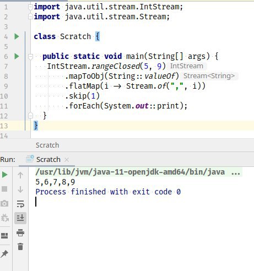Pin the Scratch run tab

[x=4, y=254]
